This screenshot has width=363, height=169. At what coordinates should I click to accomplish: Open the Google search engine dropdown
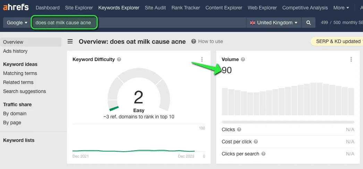(17, 23)
